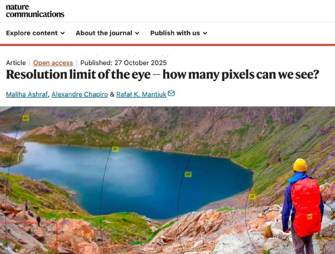
Task: Click the 30° angle marker label
Action: 115,149
